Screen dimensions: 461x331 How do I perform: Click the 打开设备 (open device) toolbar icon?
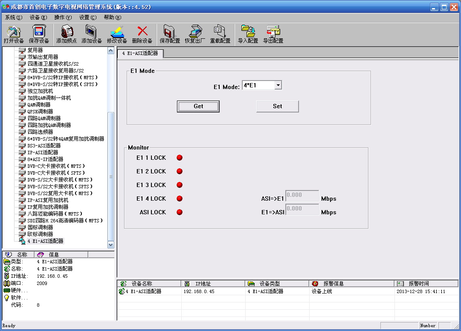[14, 34]
